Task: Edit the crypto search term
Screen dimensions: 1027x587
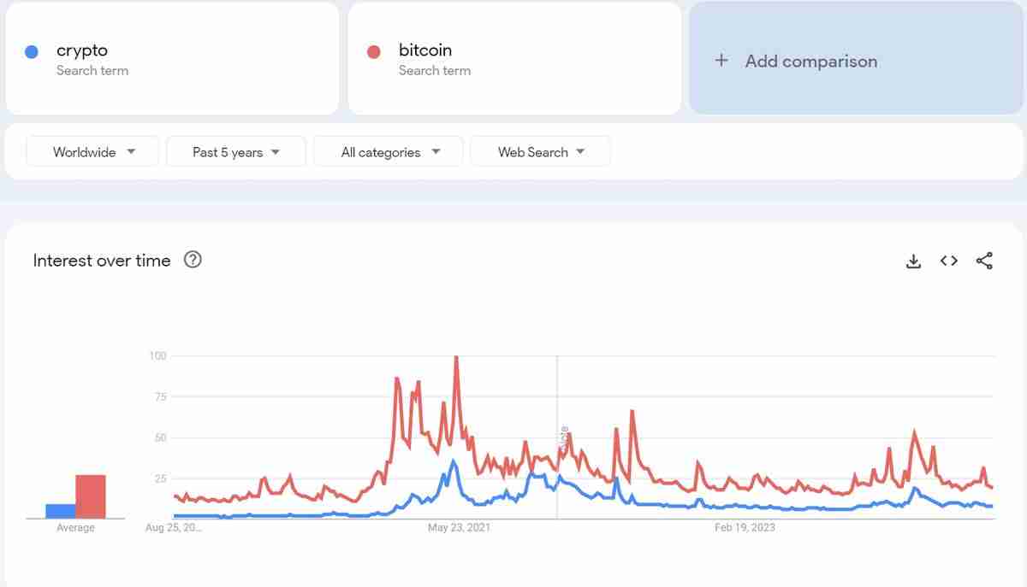Action: coord(82,50)
